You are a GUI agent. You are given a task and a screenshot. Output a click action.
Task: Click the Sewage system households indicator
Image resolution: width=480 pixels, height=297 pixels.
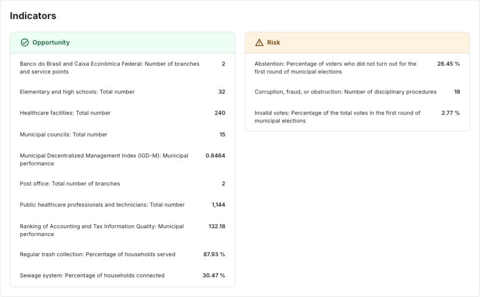[x=92, y=275]
